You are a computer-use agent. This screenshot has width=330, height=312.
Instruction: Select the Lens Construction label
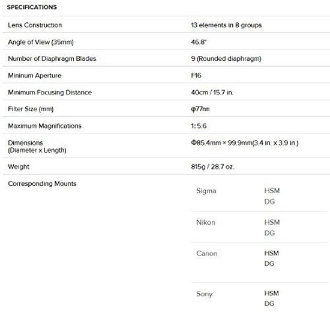[35, 25]
